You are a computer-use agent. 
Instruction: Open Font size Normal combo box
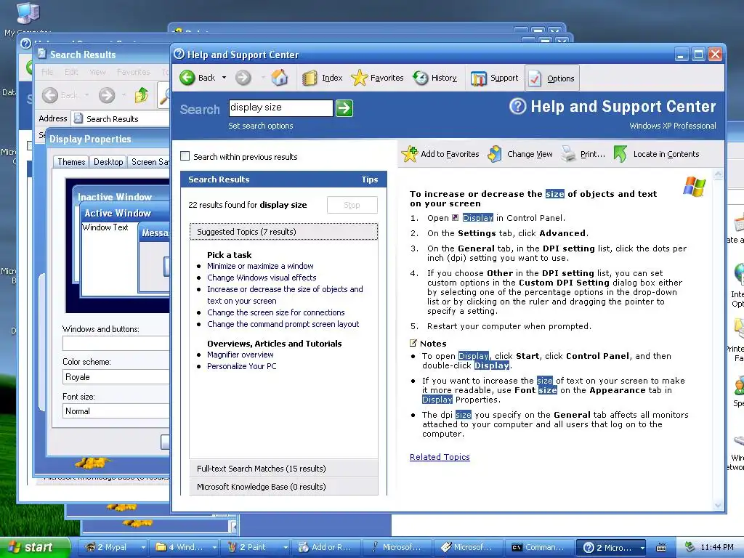click(x=116, y=411)
